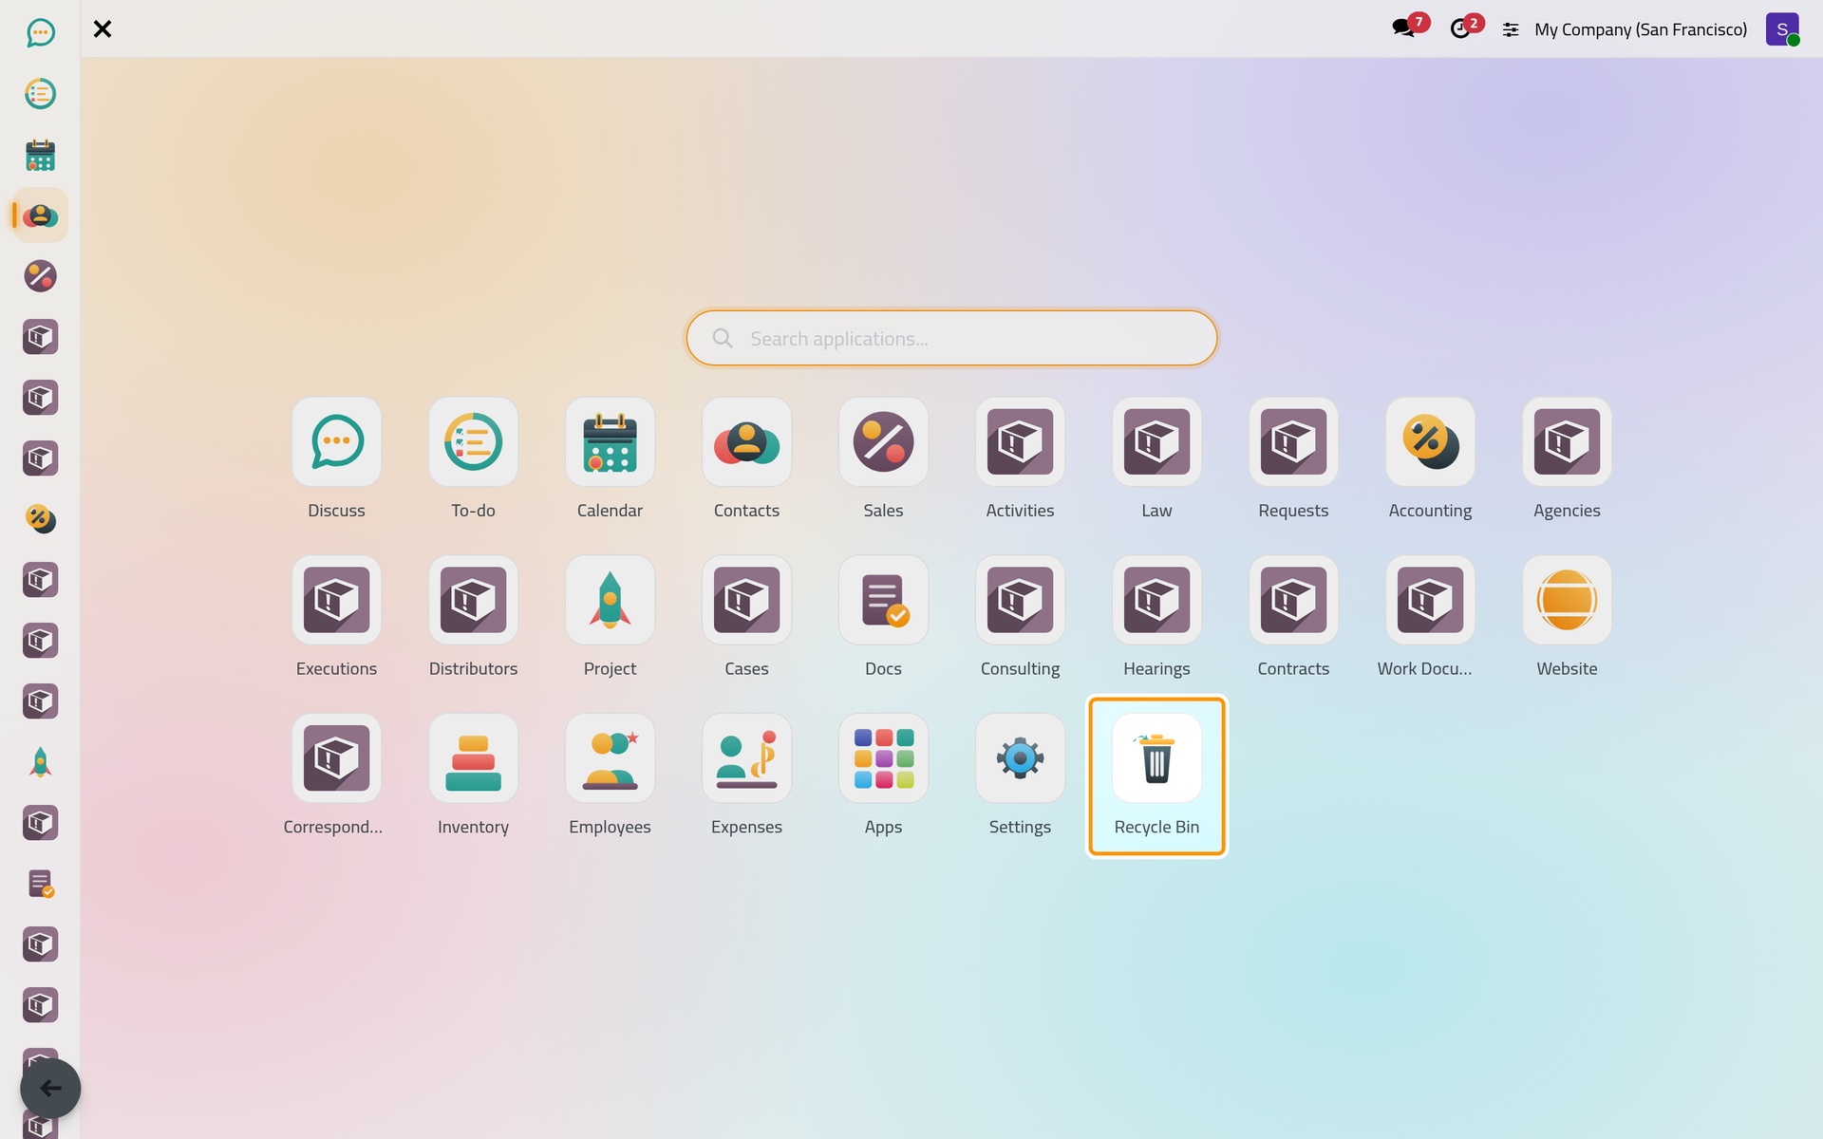Viewport: 1823px width, 1139px height.
Task: Click the Search applications field
Action: (x=951, y=338)
